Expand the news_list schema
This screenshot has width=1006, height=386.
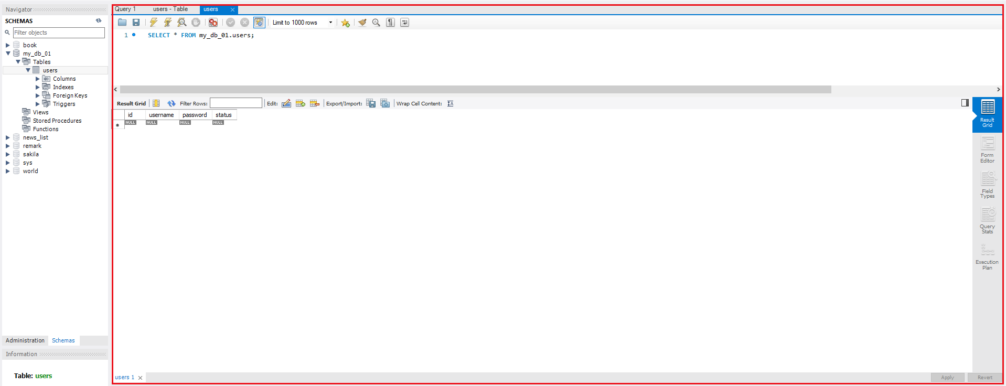[8, 137]
